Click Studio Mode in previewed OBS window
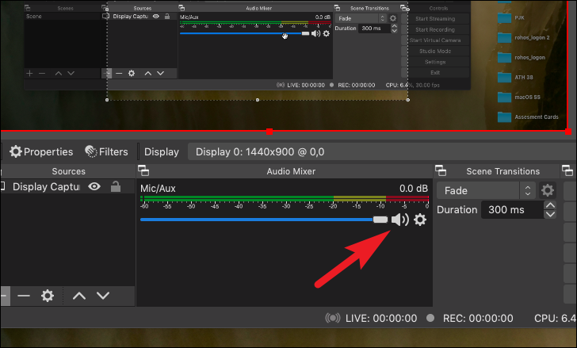Image resolution: width=577 pixels, height=348 pixels. (435, 52)
